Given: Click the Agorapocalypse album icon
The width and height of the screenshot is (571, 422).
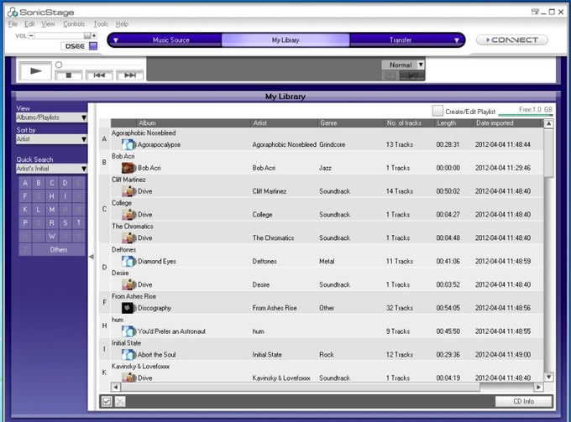Looking at the screenshot, I should click(128, 144).
